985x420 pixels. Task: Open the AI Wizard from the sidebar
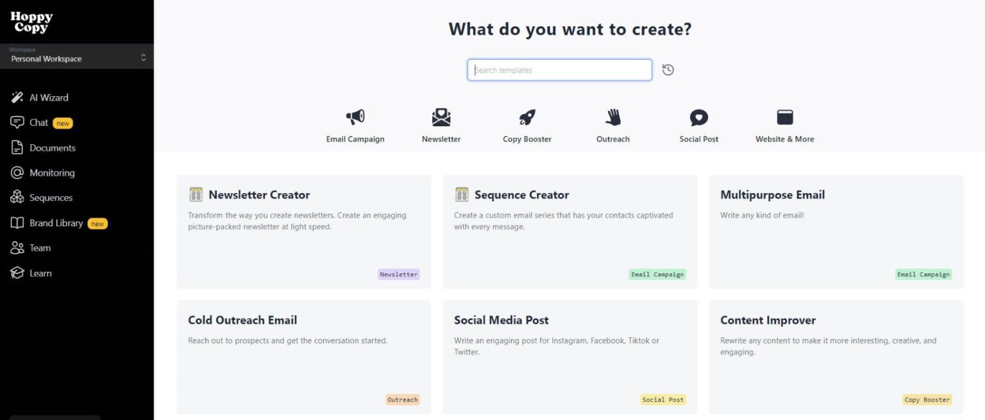[49, 97]
